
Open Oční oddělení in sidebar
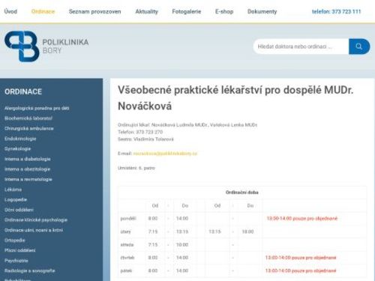point(19,210)
